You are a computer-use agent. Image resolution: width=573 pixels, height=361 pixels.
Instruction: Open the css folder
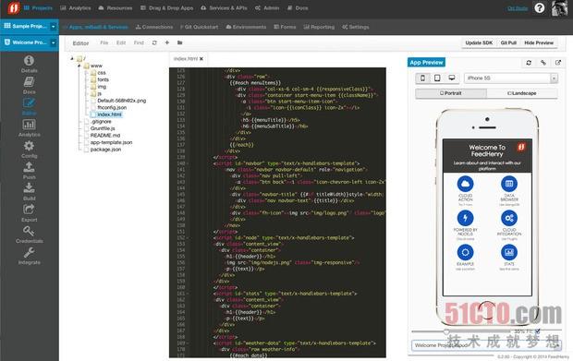click(102, 73)
